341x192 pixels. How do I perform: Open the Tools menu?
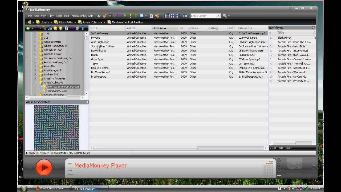coord(59,16)
